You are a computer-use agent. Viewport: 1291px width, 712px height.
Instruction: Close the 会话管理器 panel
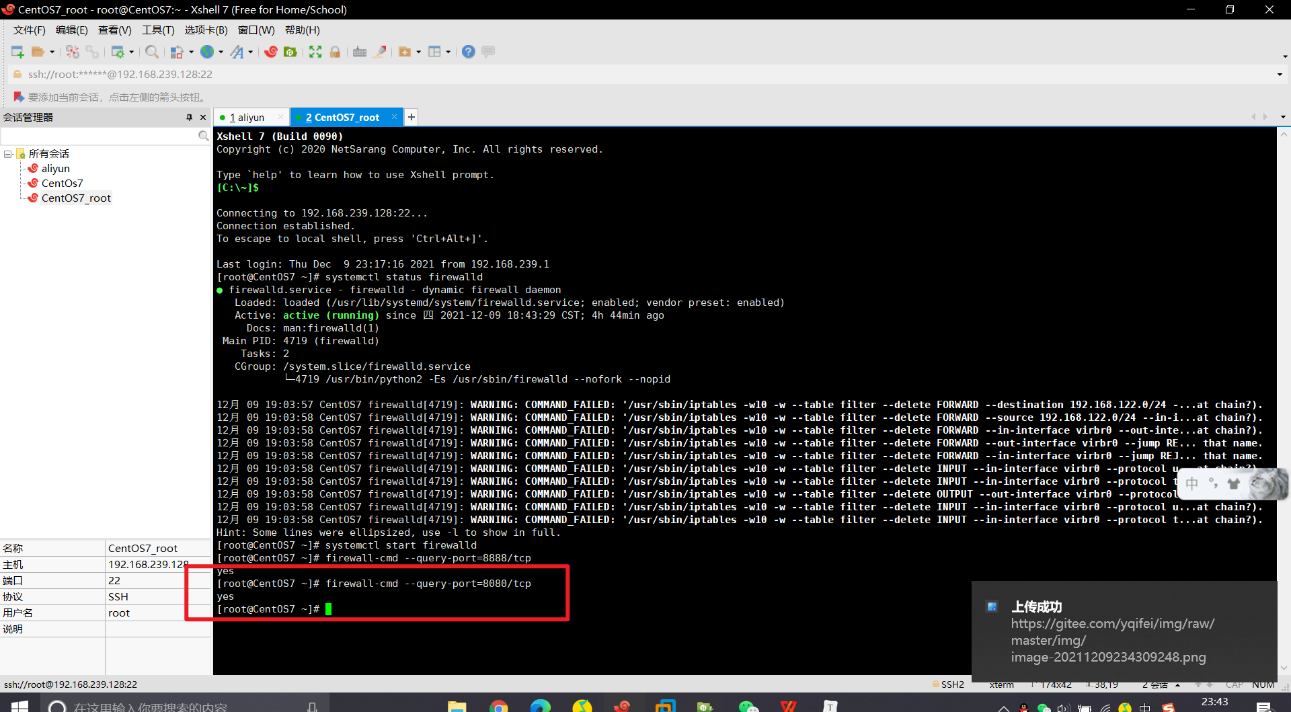pyautogui.click(x=203, y=117)
